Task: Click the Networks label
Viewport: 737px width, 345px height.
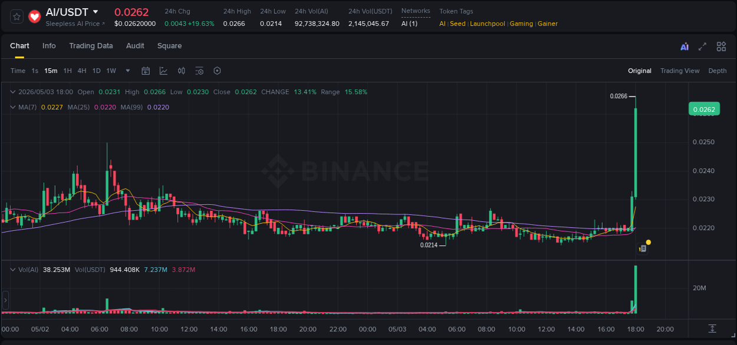Action: click(416, 11)
